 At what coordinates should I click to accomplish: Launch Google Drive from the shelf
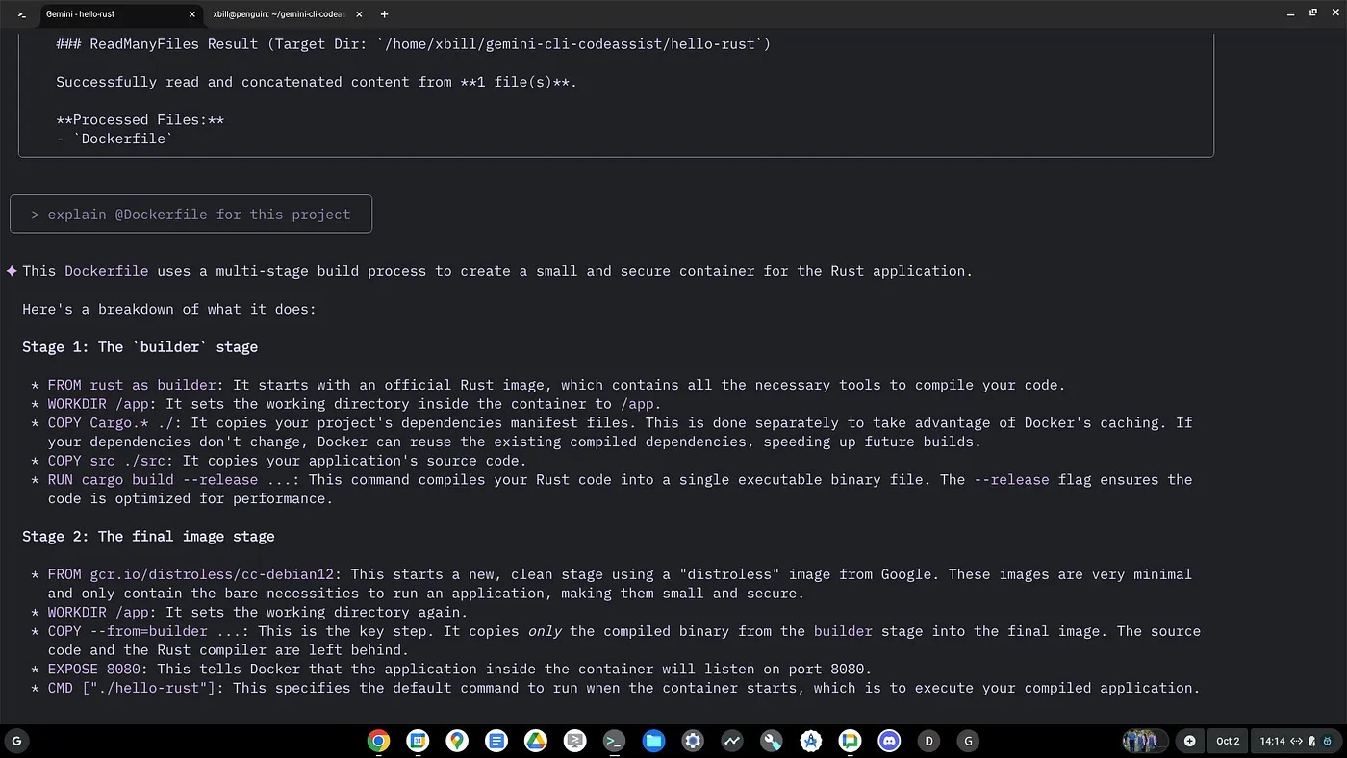[535, 741]
